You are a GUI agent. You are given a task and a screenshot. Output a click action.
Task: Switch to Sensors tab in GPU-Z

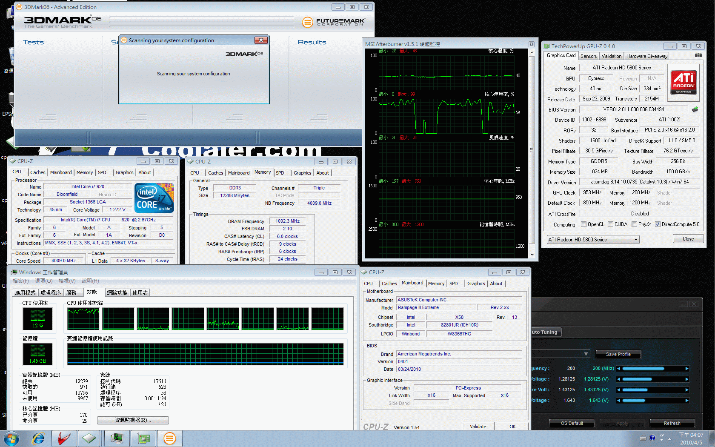pyautogui.click(x=589, y=56)
